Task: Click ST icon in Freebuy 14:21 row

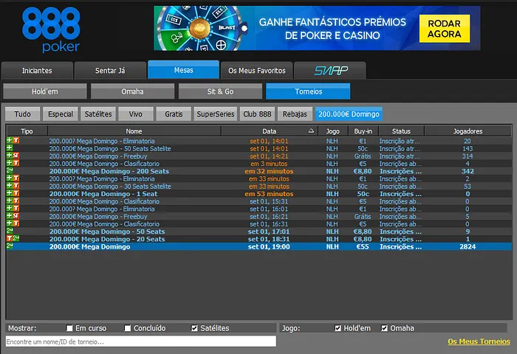Action: (x=16, y=156)
